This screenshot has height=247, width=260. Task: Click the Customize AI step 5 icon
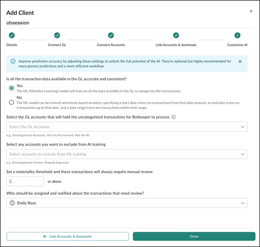pyautogui.click(x=237, y=35)
